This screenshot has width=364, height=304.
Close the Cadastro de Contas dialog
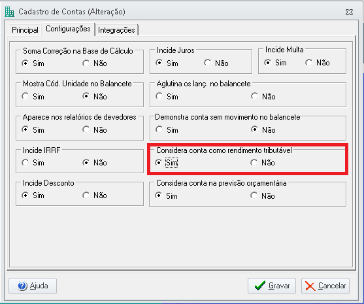click(x=349, y=12)
